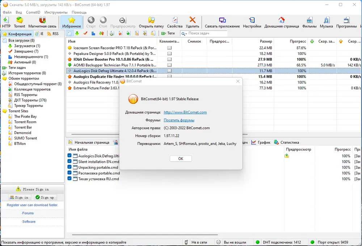Uncheck Распаковка portable.cmd checkbox
Image resolution: width=362 pixels, height=246 pixels.
pos(70,173)
